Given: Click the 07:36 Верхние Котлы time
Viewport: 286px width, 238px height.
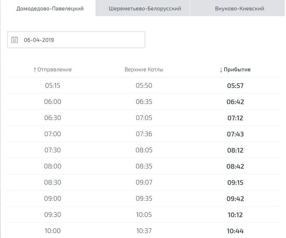Looking at the screenshot, I should pyautogui.click(x=144, y=134).
